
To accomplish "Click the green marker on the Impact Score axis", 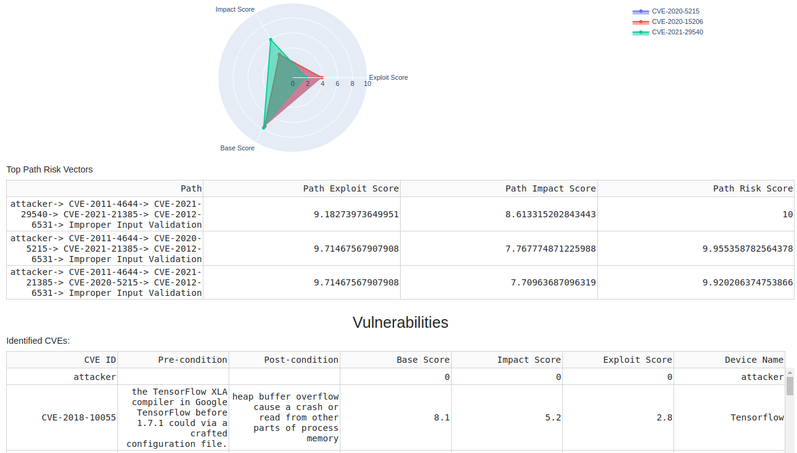I will (x=270, y=40).
